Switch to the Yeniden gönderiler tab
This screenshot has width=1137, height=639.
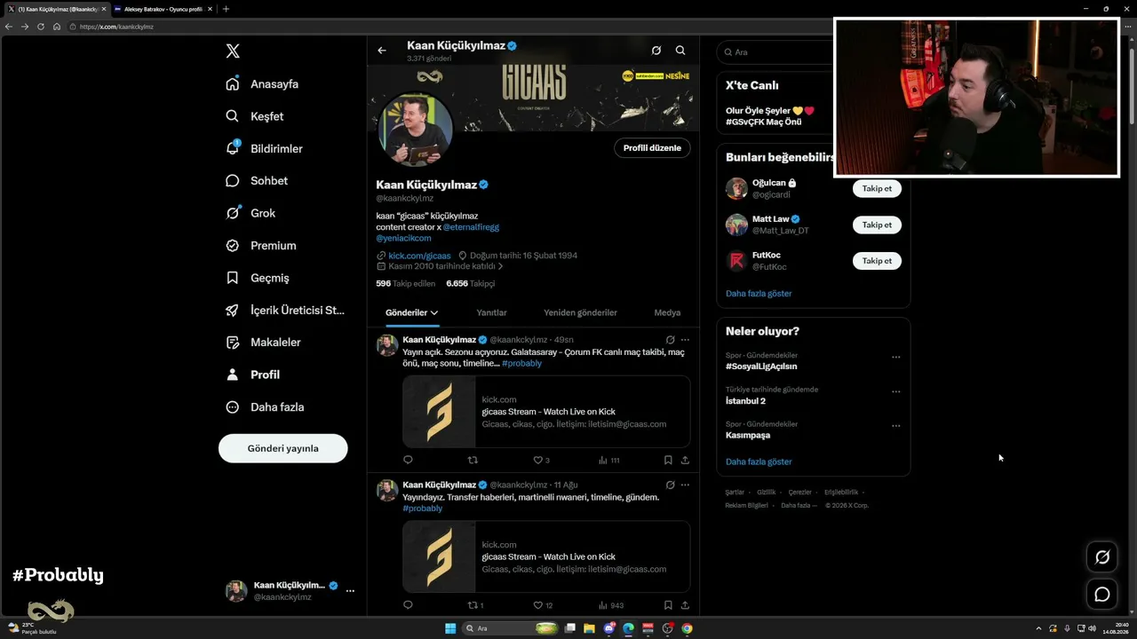(x=580, y=312)
